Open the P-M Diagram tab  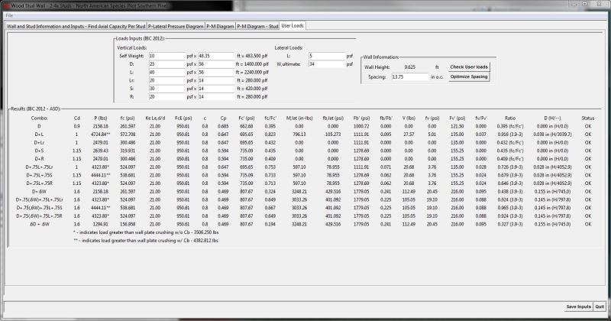(x=220, y=26)
